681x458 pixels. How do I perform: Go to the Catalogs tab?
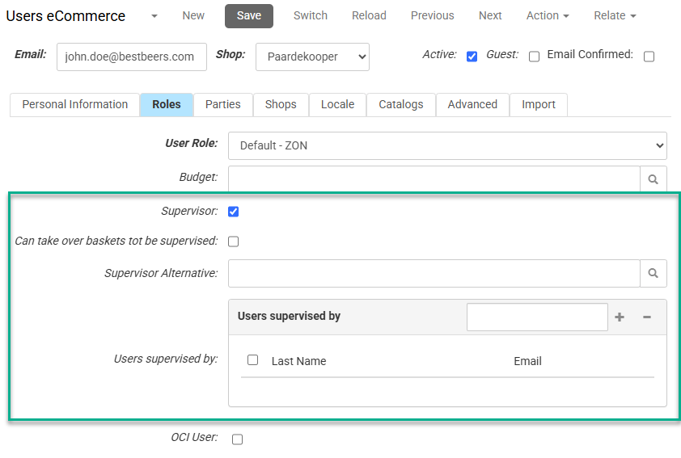pos(400,104)
